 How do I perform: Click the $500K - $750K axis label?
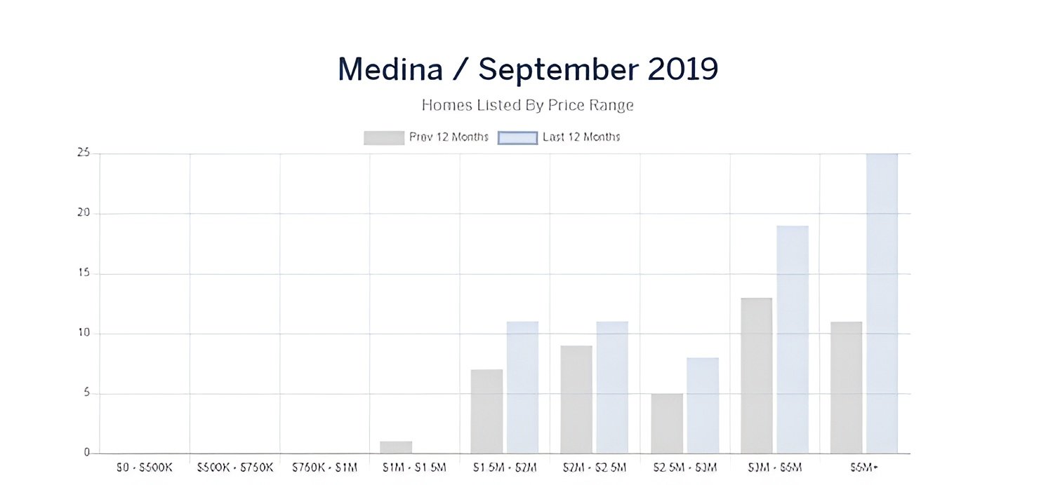point(235,467)
